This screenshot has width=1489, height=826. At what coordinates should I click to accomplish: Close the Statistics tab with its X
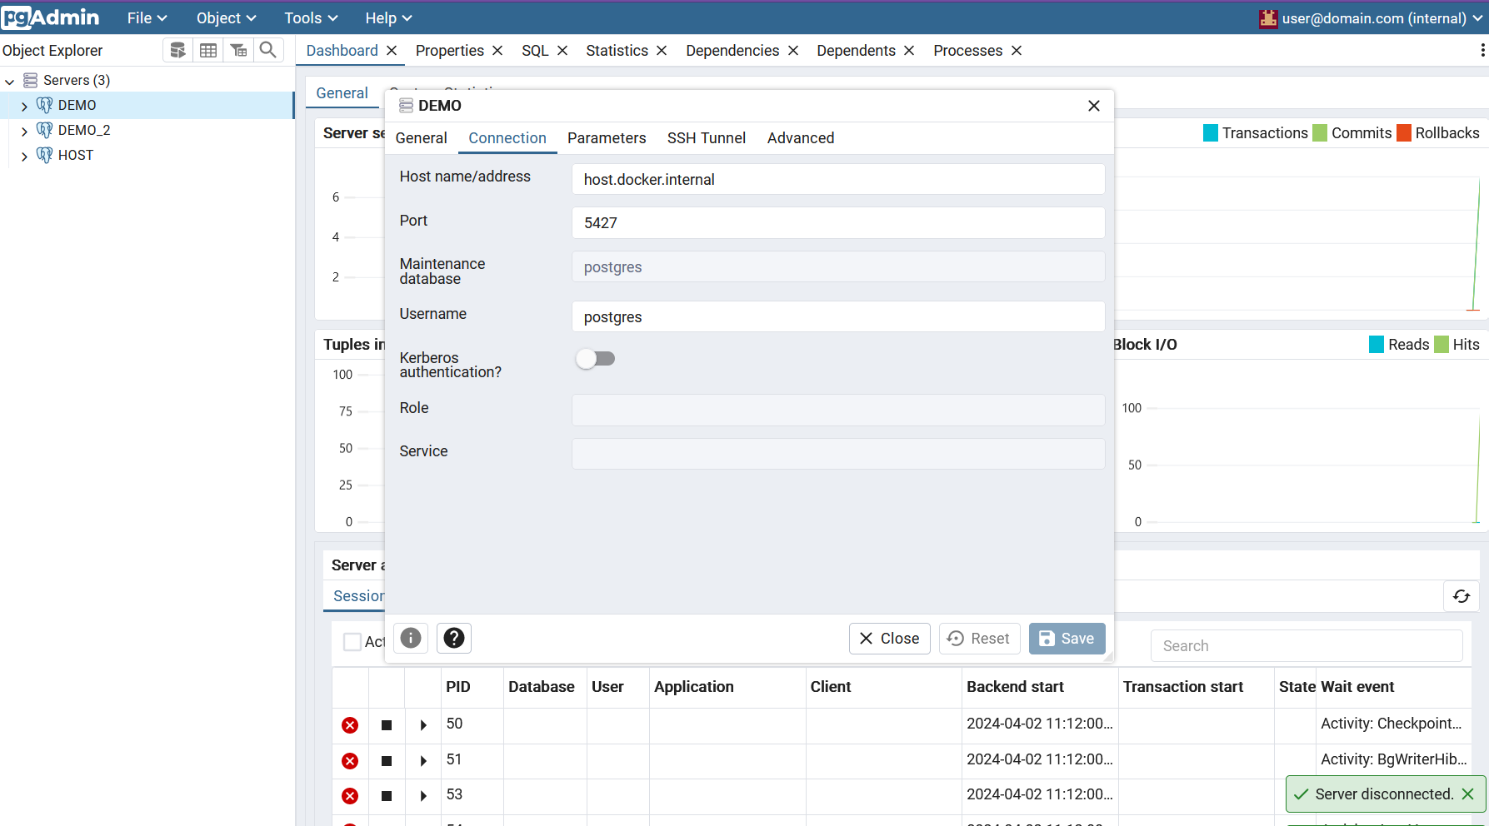tap(662, 51)
